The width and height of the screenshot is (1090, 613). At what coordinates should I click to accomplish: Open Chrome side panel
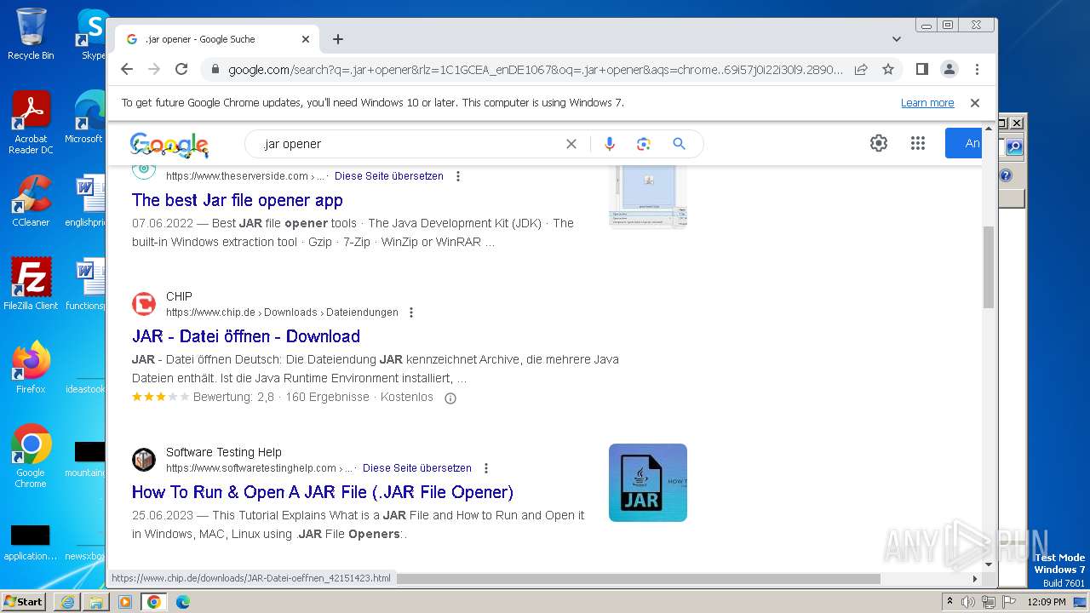[x=921, y=69]
